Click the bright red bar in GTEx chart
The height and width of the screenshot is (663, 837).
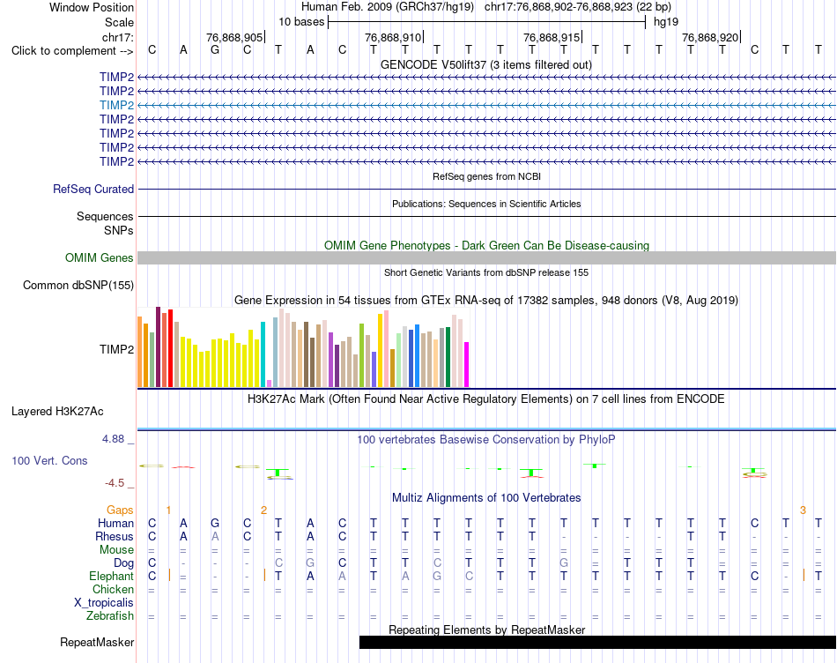[x=170, y=347]
